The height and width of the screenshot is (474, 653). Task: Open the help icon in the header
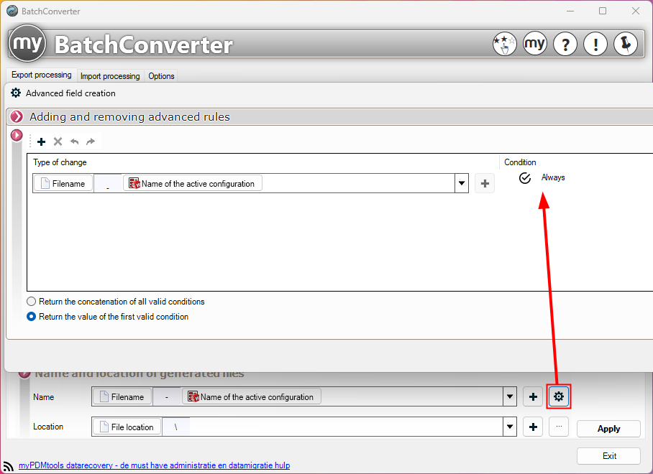coord(565,44)
